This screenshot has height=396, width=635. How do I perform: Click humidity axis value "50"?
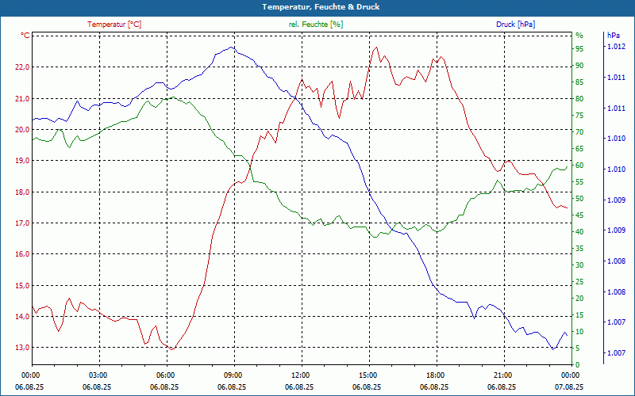579,199
